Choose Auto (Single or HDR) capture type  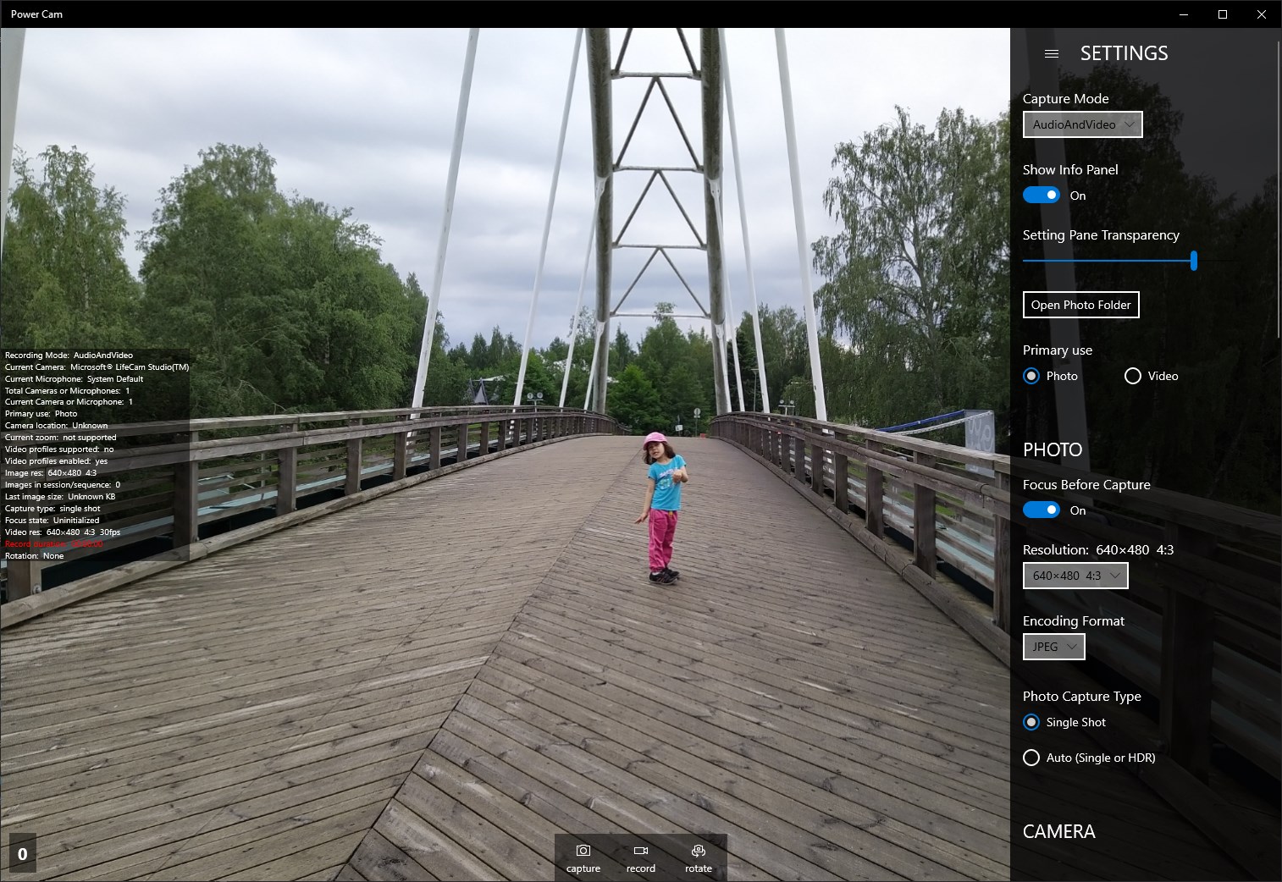click(1031, 758)
